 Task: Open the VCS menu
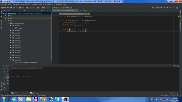coord(53,5)
